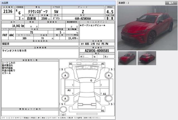The width and height of the screenshot is (178, 120).
Task: Click the interior color クロ
Action: (x=43, y=38)
